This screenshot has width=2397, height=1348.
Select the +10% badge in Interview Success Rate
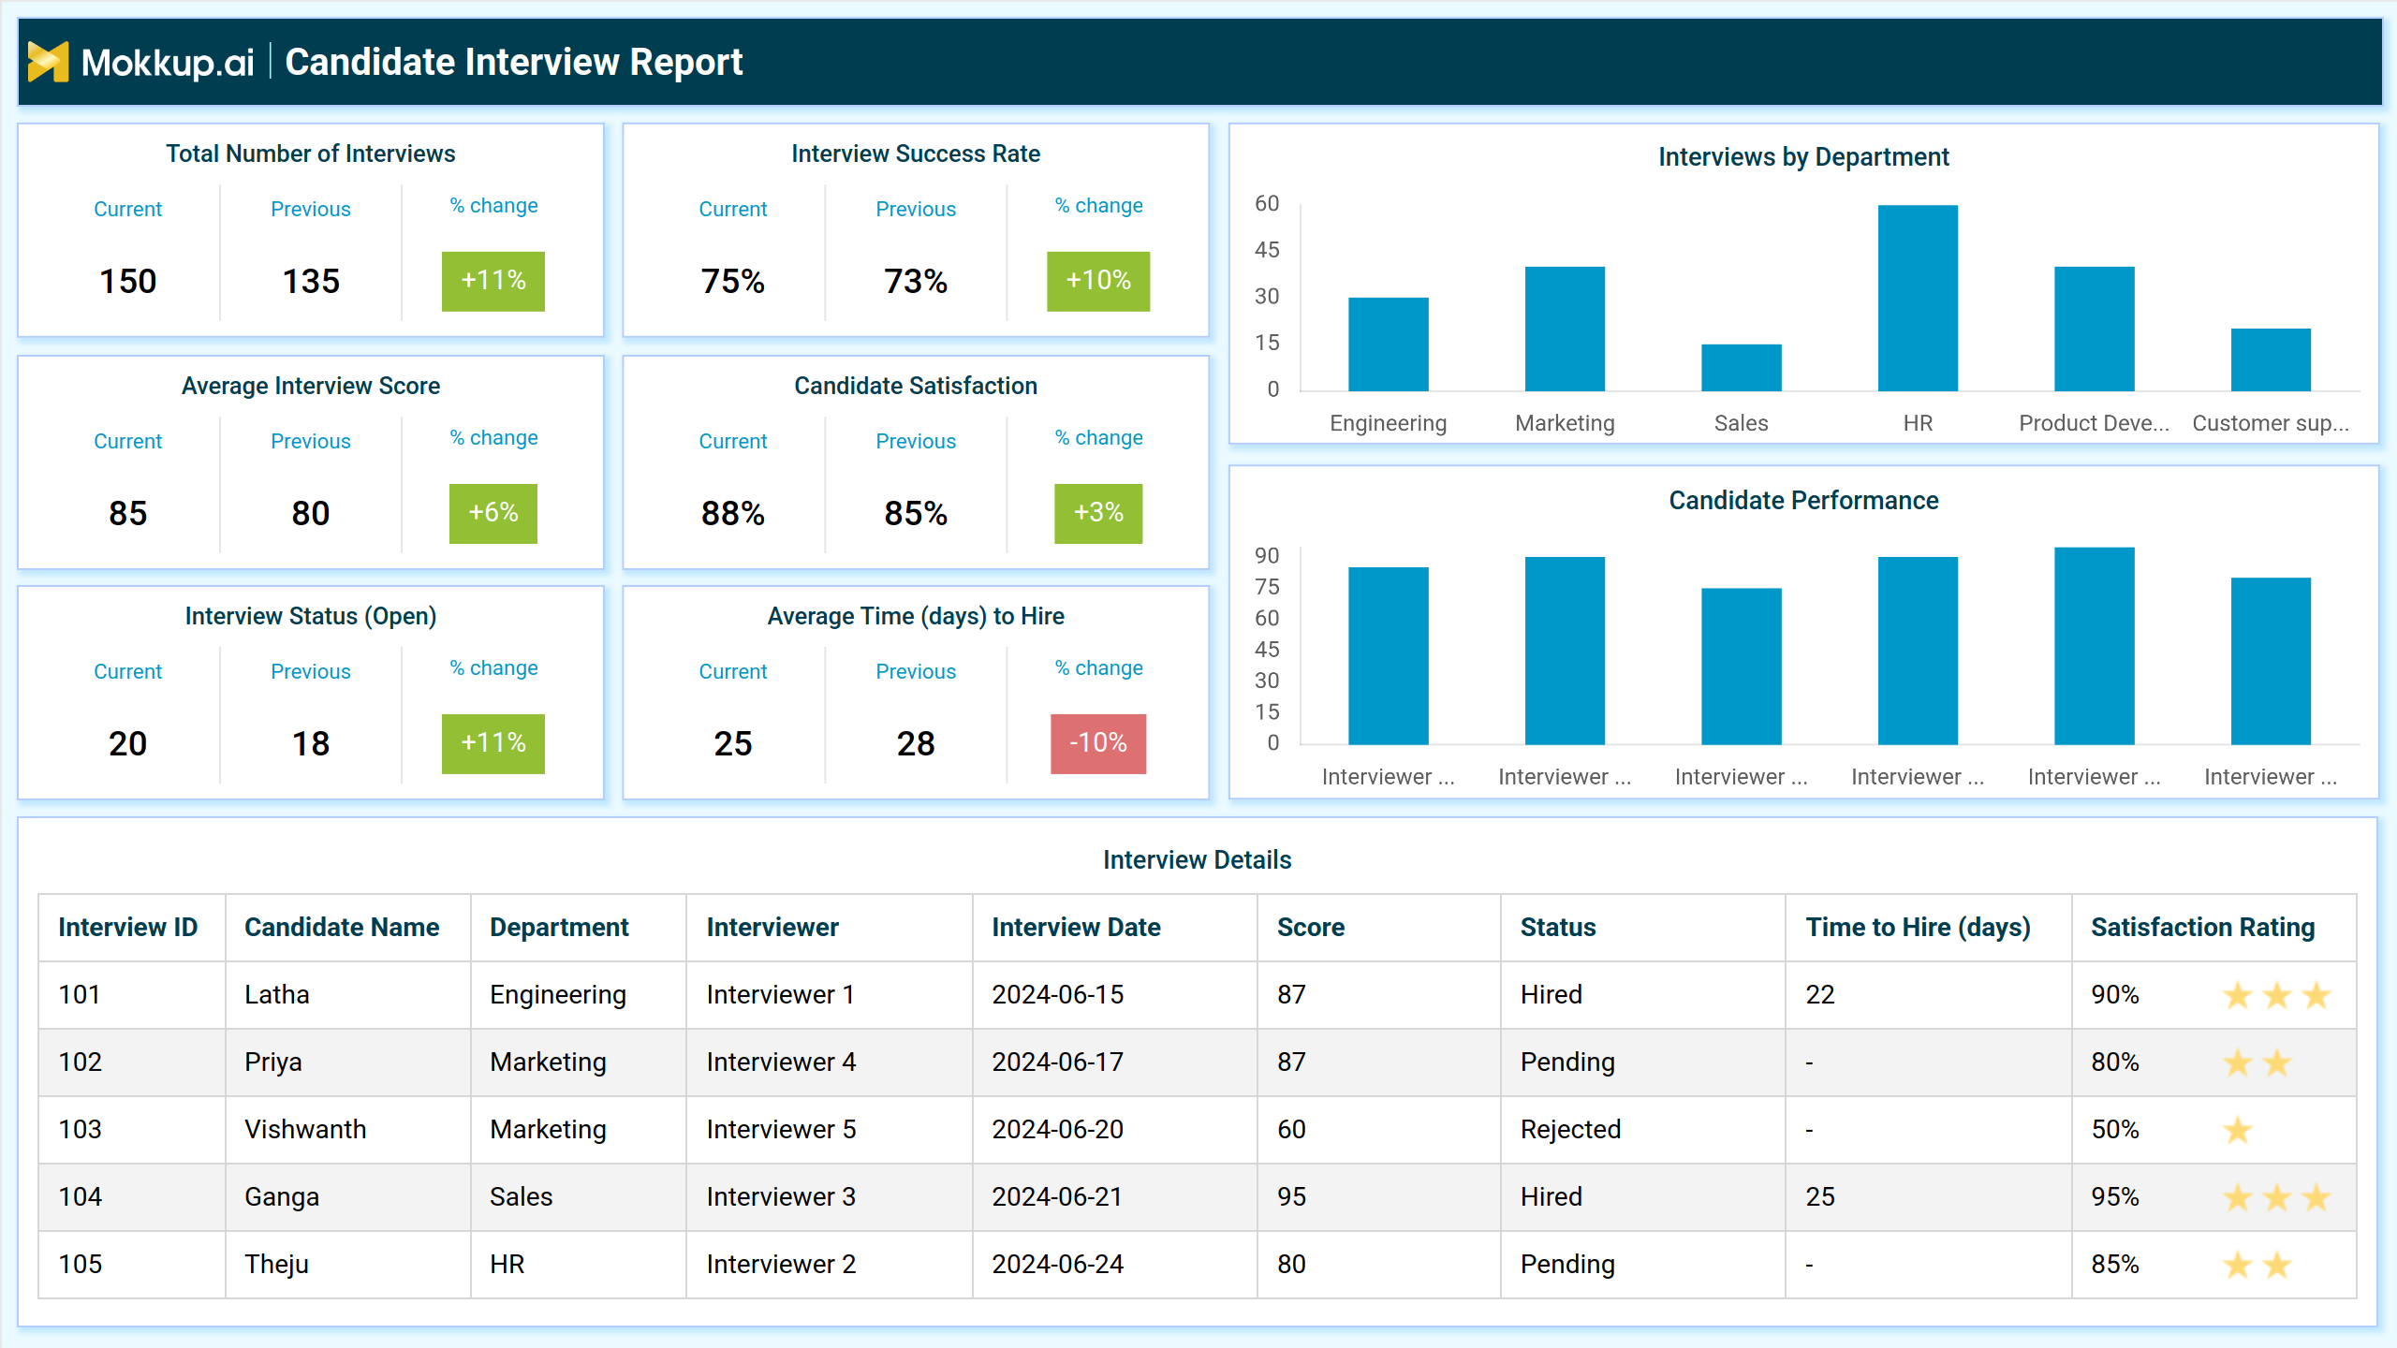coord(1098,281)
